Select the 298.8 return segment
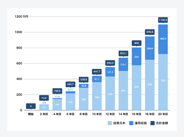184x137 pixels. 150,48
